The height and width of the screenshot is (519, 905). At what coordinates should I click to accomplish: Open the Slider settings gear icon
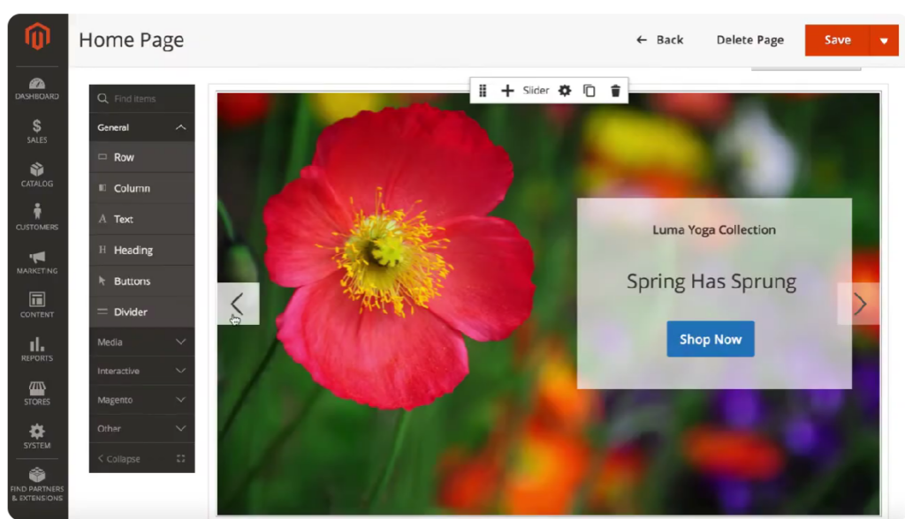pyautogui.click(x=563, y=89)
